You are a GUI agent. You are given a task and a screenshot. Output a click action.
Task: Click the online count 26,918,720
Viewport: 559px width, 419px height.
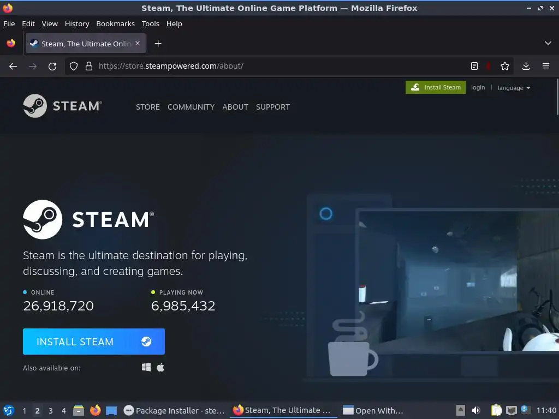point(58,306)
